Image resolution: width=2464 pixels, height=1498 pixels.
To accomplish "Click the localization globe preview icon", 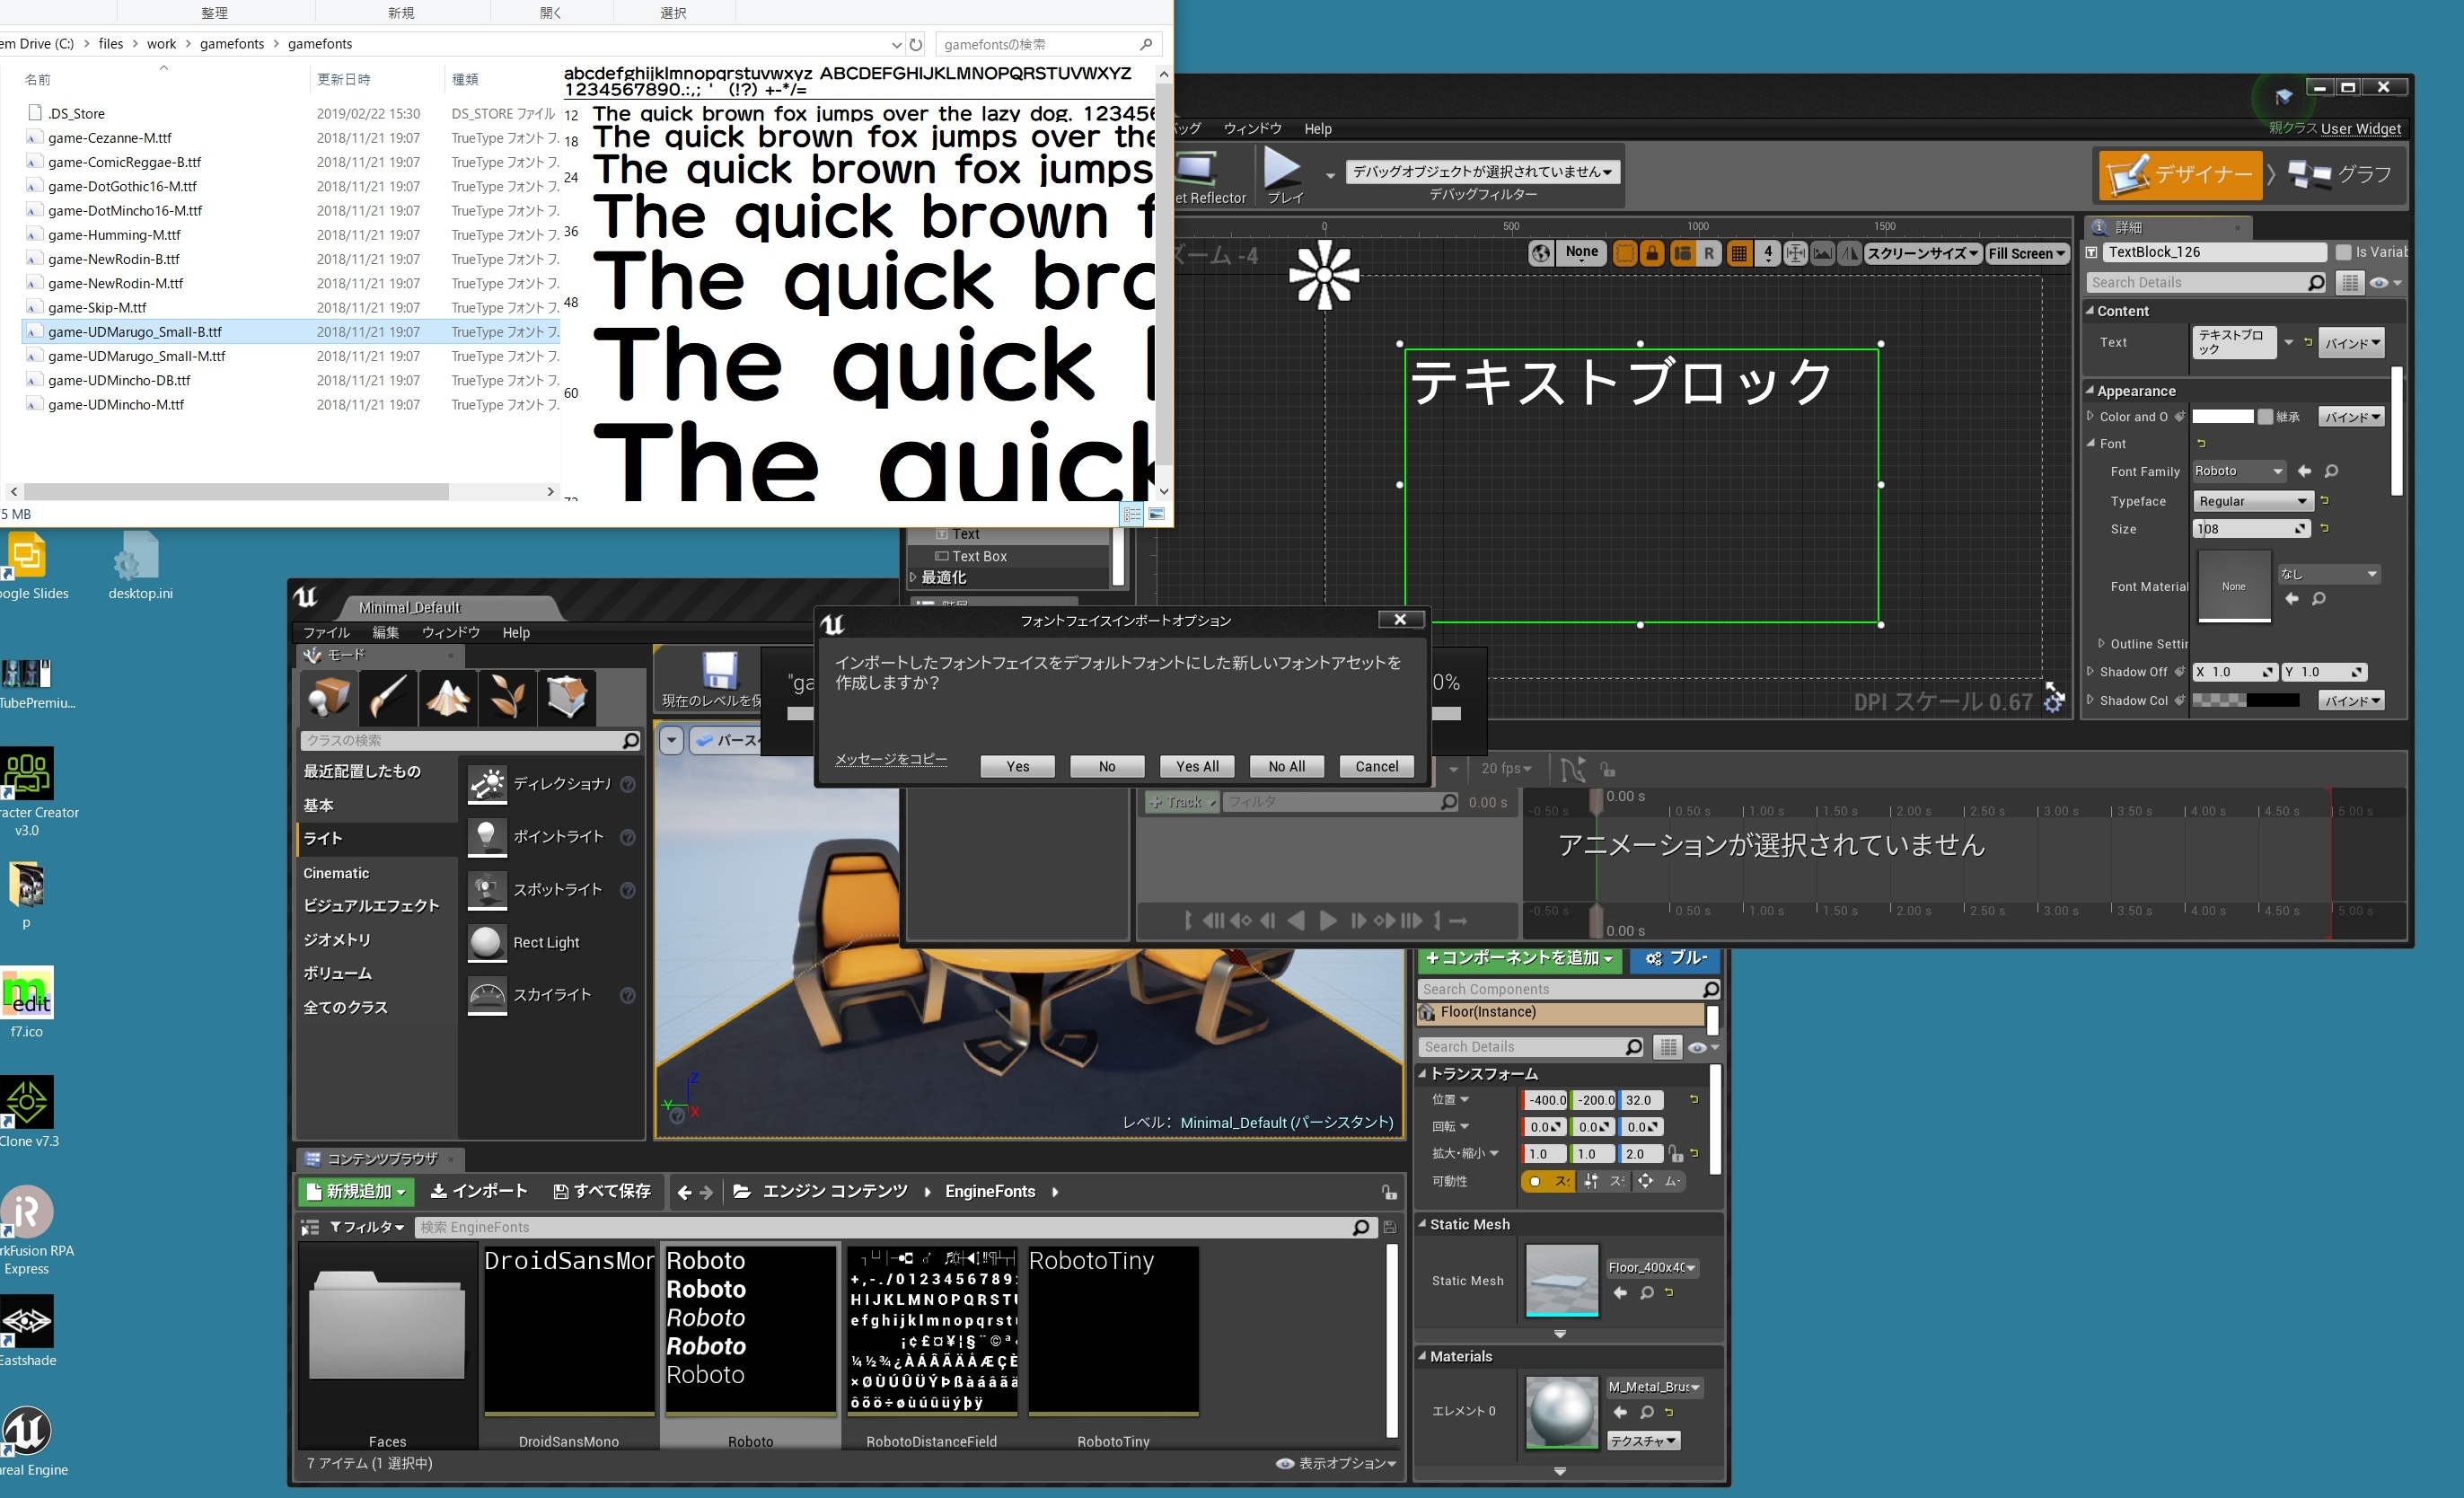I will coord(1541,254).
